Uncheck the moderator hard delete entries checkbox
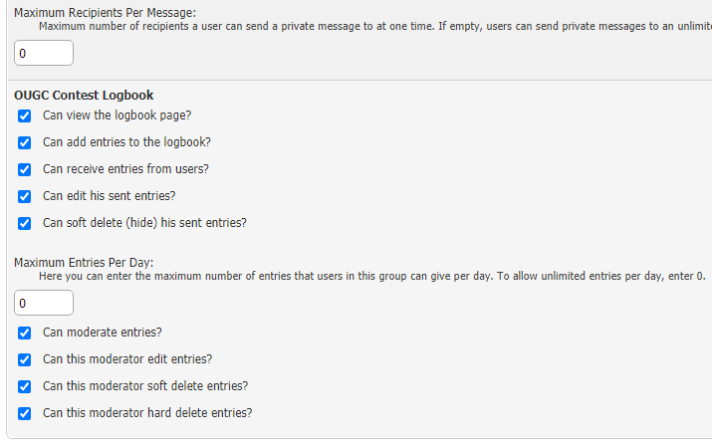Image resolution: width=712 pixels, height=448 pixels. point(25,413)
